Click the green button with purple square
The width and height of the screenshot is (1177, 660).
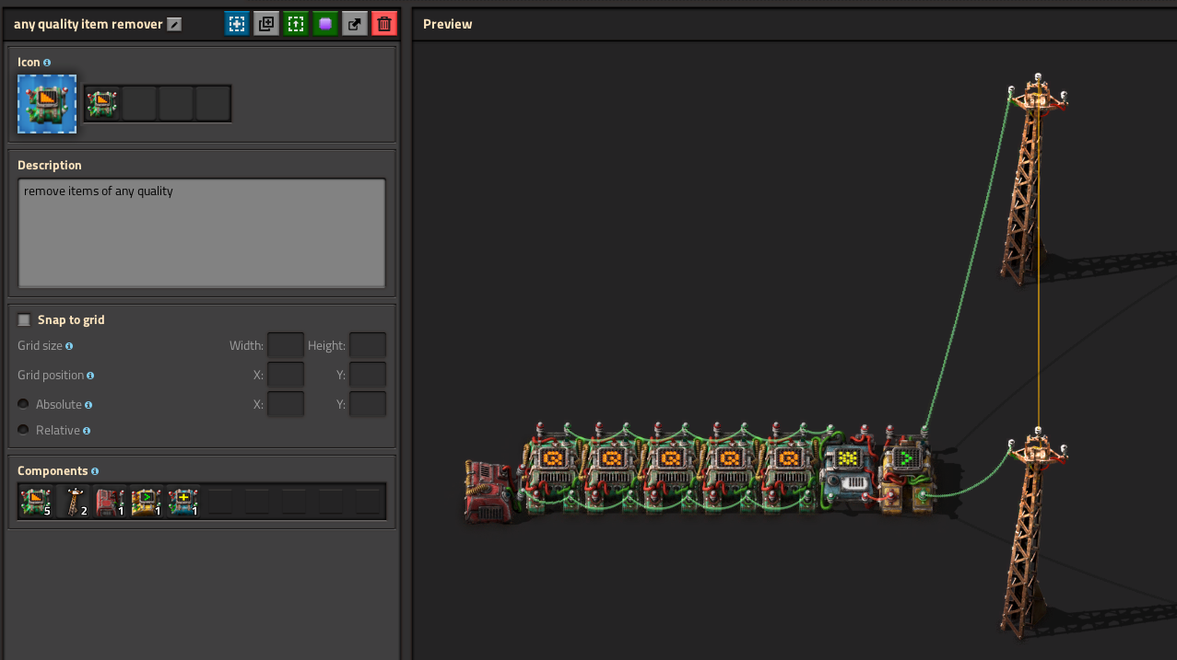pyautogui.click(x=325, y=24)
